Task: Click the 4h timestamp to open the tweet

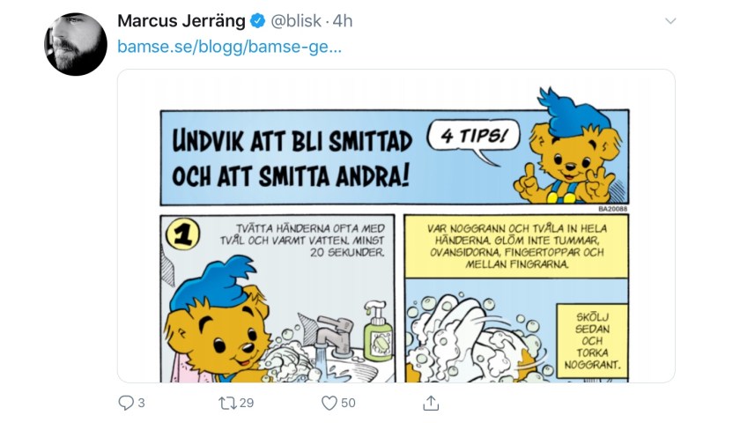Action: tap(343, 21)
